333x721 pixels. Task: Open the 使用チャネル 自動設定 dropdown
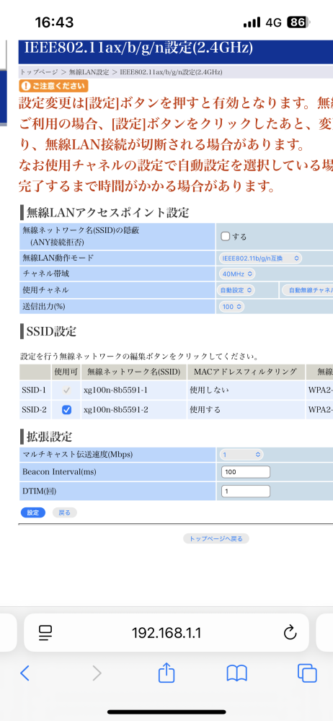tap(236, 290)
